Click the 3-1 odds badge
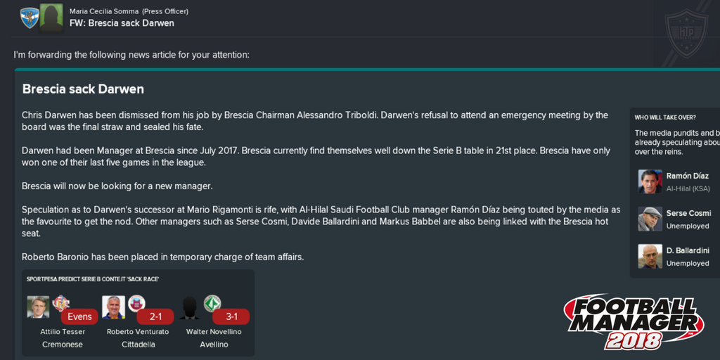Image resolution: width=720 pixels, height=360 pixels. click(x=231, y=316)
